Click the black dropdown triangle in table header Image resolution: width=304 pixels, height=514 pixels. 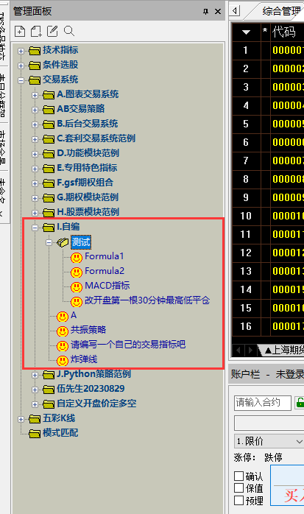(x=246, y=32)
